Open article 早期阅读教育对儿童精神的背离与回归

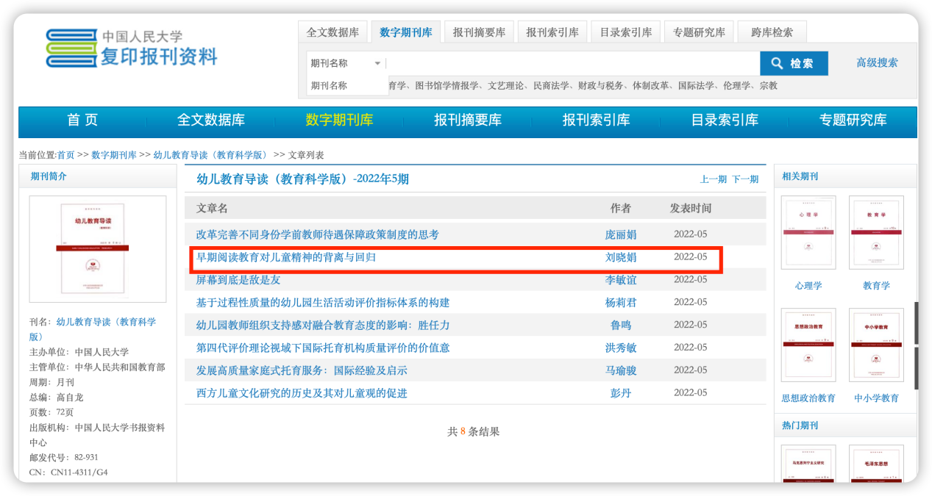point(286,257)
